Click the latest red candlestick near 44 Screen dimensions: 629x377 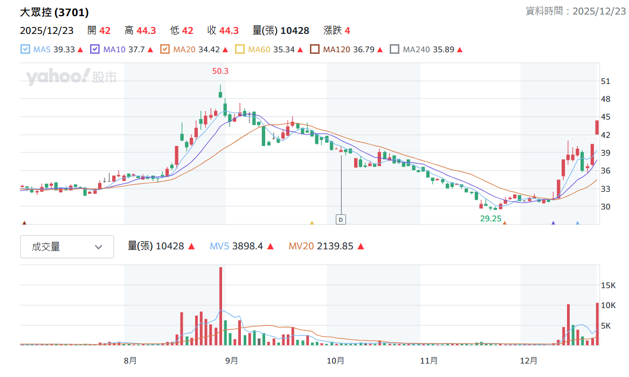coord(597,128)
